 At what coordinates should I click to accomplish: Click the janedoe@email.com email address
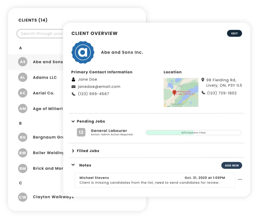(x=99, y=87)
